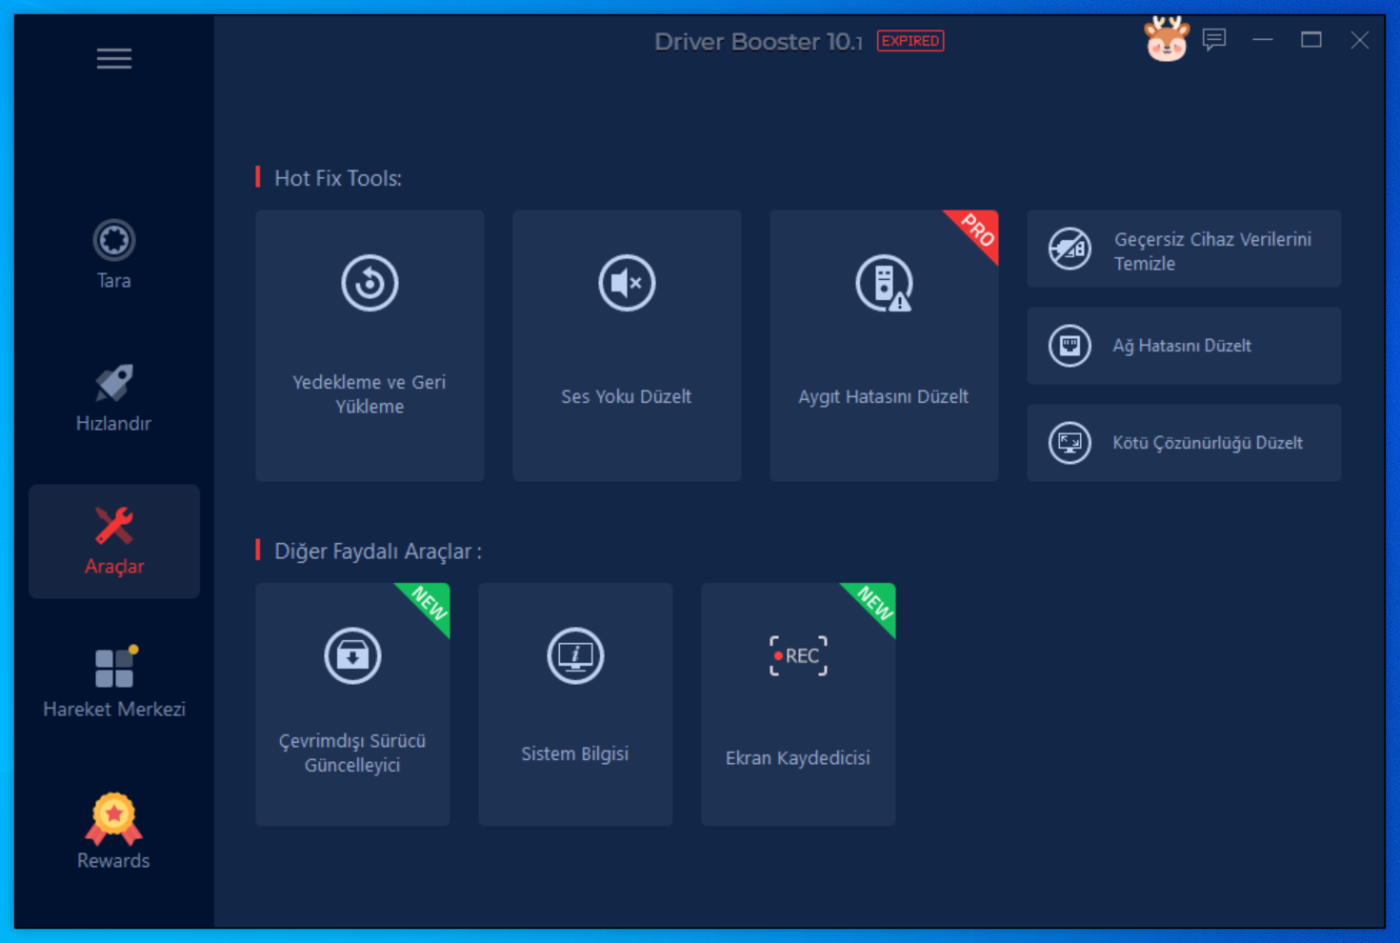Click the Aygıt Hatasını Düzelt label
The height and width of the screenshot is (943, 1400).
pyautogui.click(x=884, y=396)
